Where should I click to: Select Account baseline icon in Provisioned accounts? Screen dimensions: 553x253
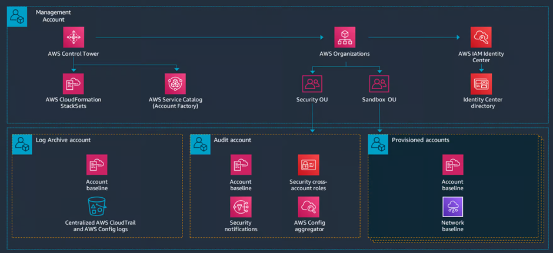(452, 165)
